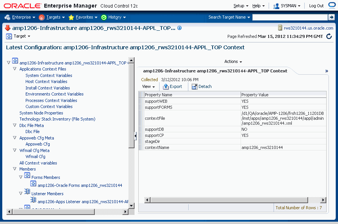This screenshot has width=338, height=224.
Task: Click the host icon beside rws3210144 link
Action: [x=280, y=28]
